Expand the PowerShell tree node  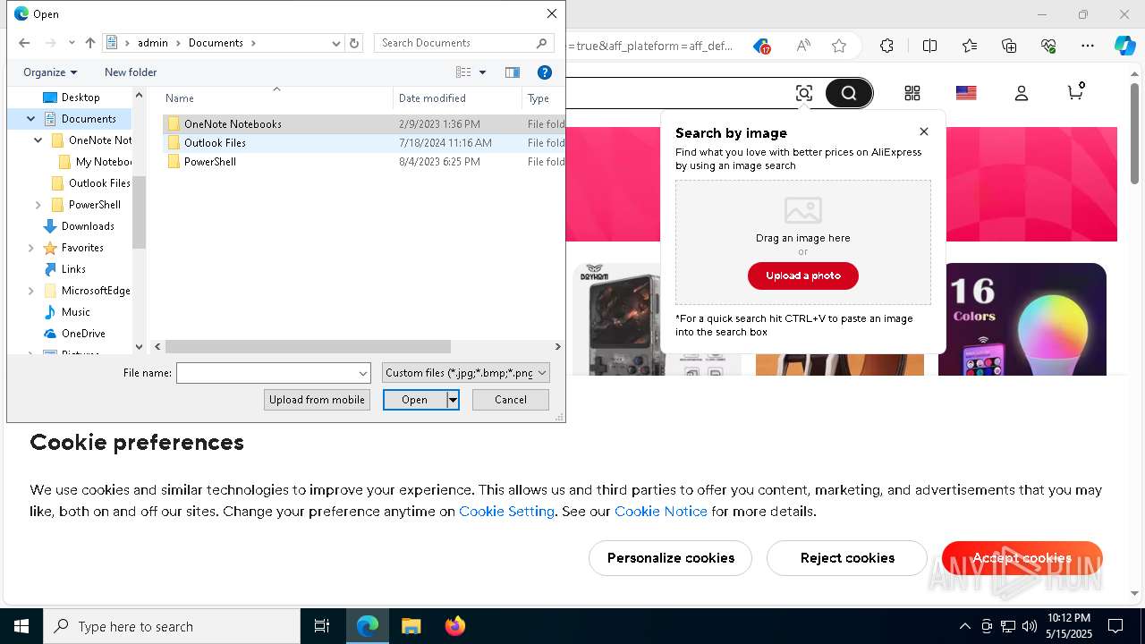click(x=38, y=205)
